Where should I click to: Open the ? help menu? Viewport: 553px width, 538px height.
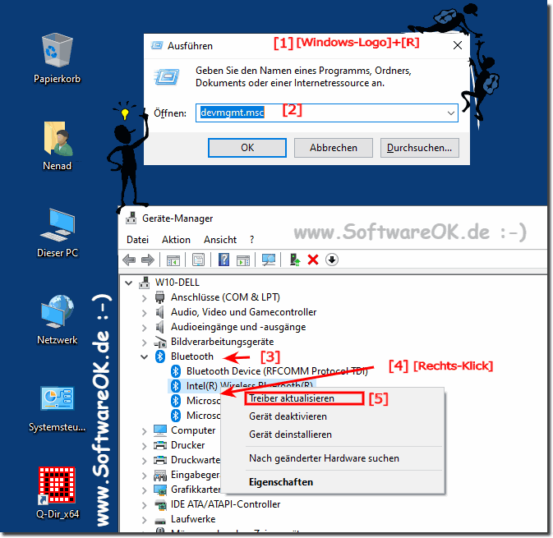[251, 240]
